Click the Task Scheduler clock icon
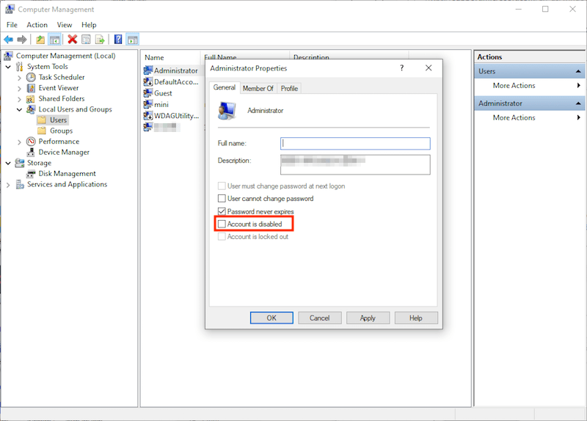This screenshot has height=421, width=587. tap(31, 78)
